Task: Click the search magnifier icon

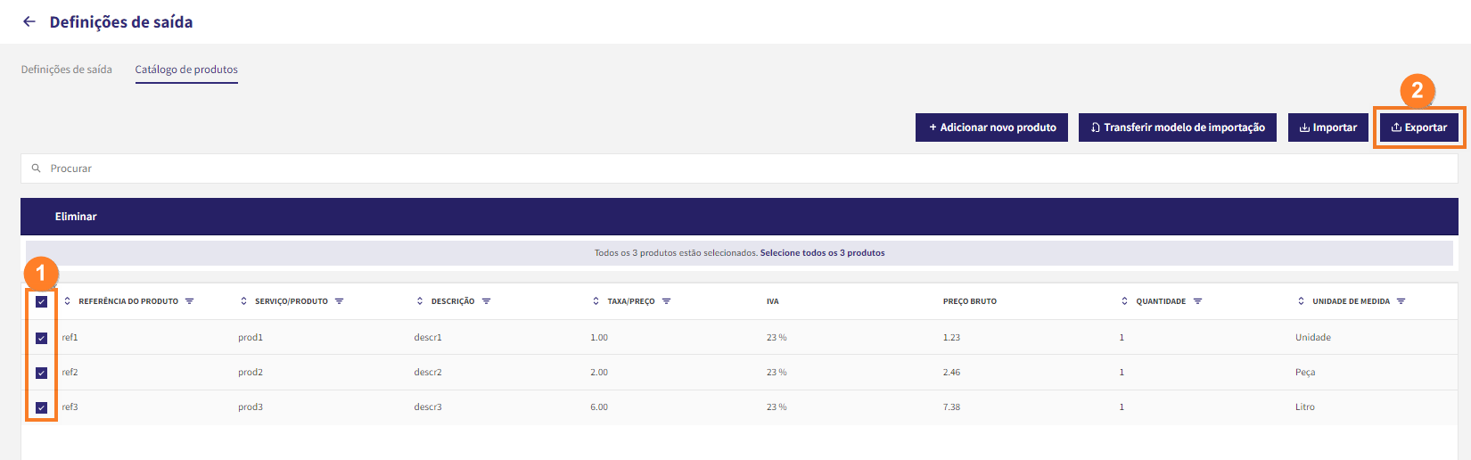Action: tap(37, 168)
